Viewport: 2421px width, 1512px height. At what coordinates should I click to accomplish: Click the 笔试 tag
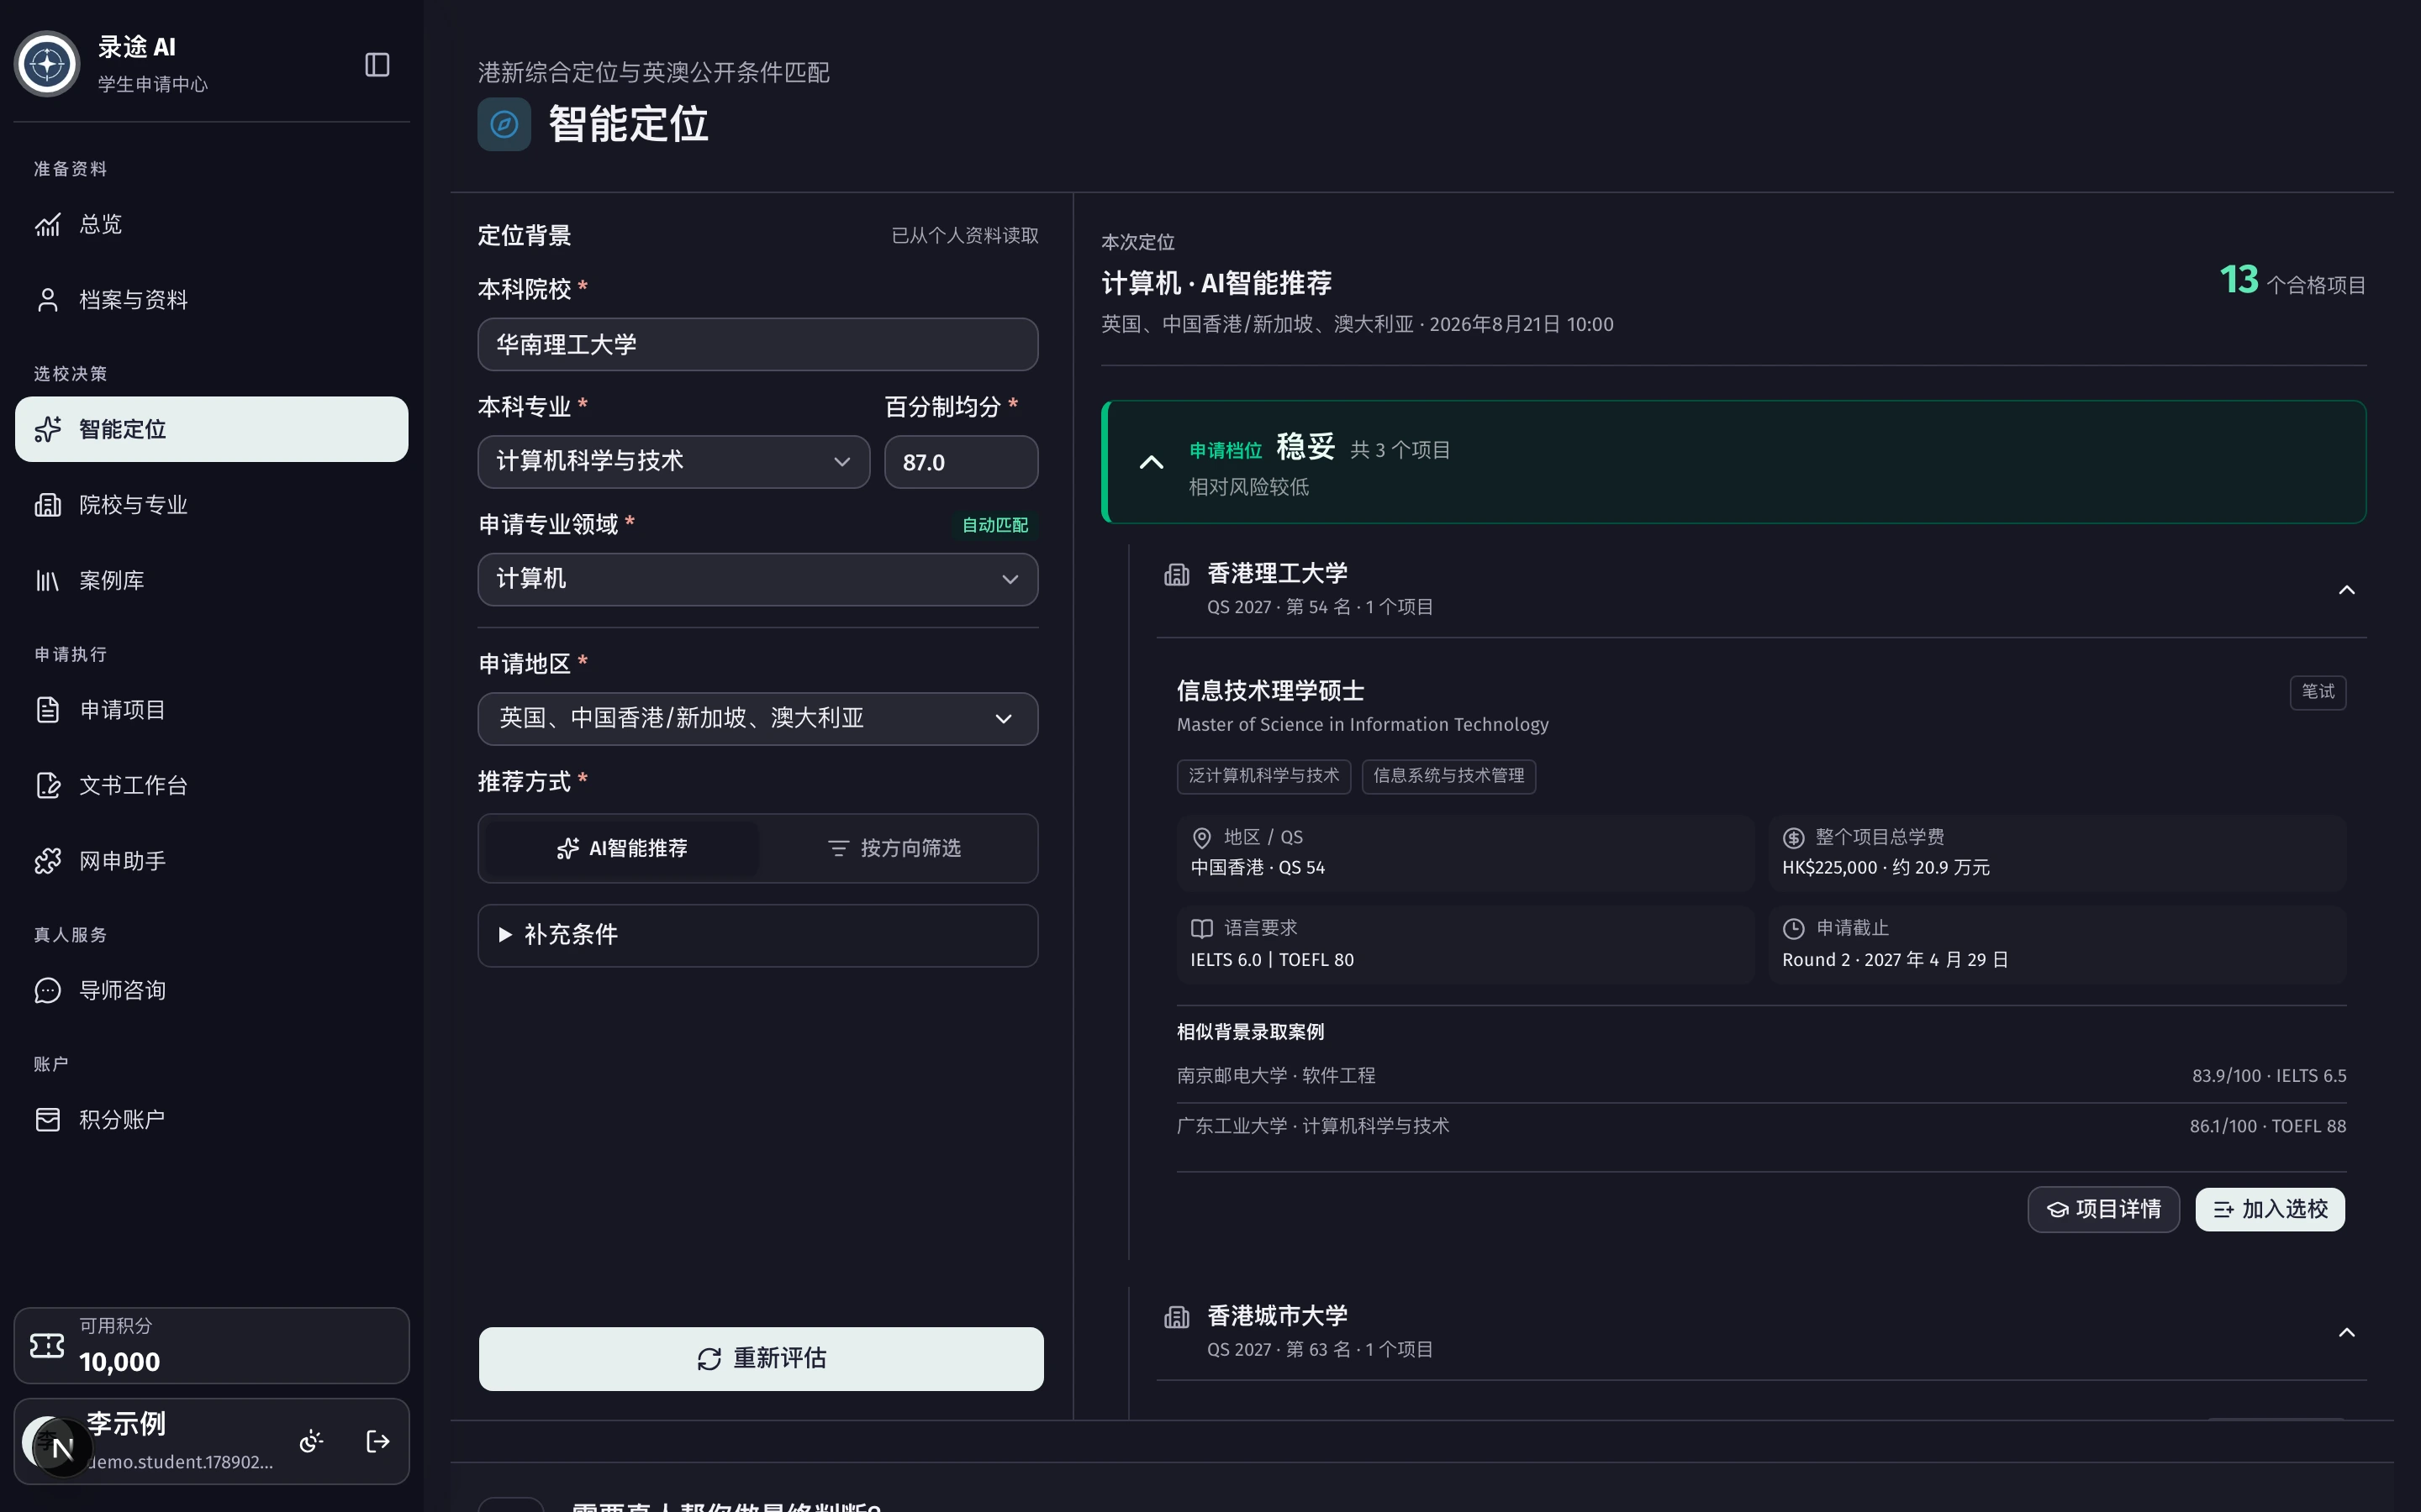tap(2318, 692)
